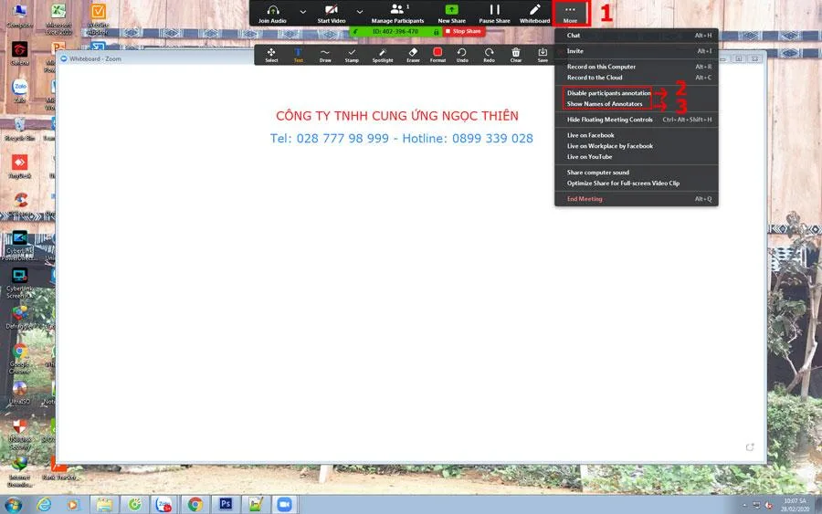This screenshot has height=514, width=822.
Task: Toggle Disable participants annotation
Action: (608, 93)
